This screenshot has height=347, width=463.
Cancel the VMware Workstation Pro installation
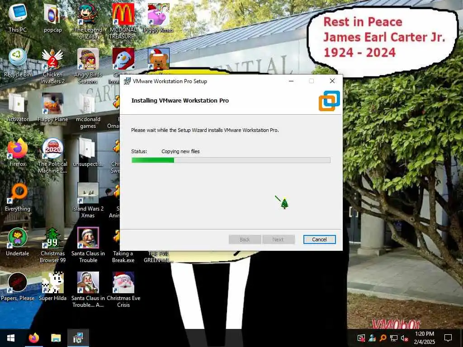point(319,239)
